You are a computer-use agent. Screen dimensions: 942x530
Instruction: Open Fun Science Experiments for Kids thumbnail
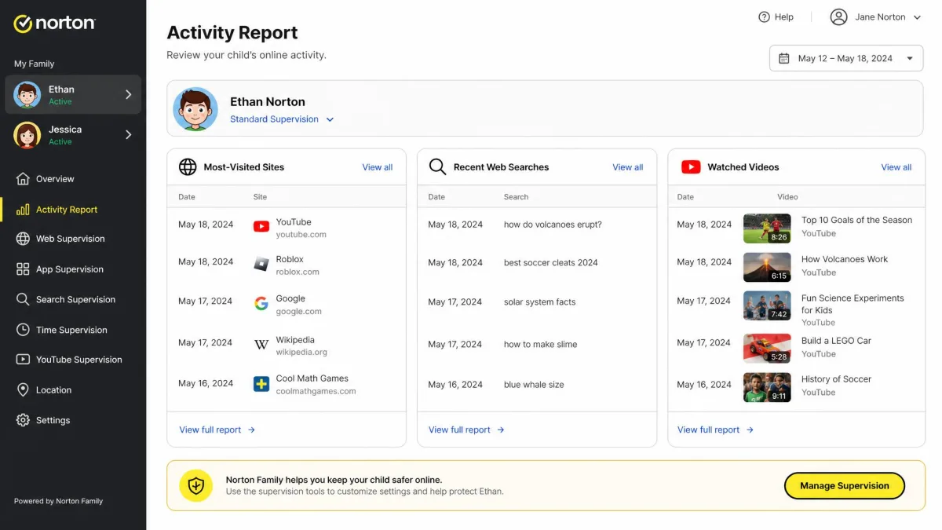coord(767,306)
